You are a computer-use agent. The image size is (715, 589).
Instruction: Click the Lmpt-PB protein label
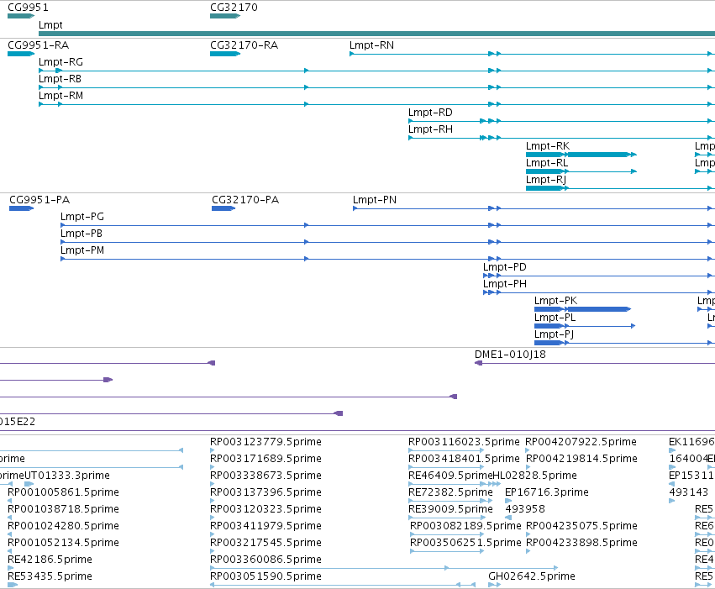(x=81, y=234)
